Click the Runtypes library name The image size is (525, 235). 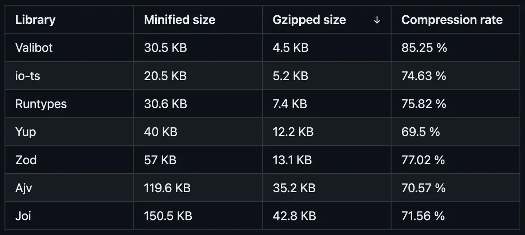(41, 104)
